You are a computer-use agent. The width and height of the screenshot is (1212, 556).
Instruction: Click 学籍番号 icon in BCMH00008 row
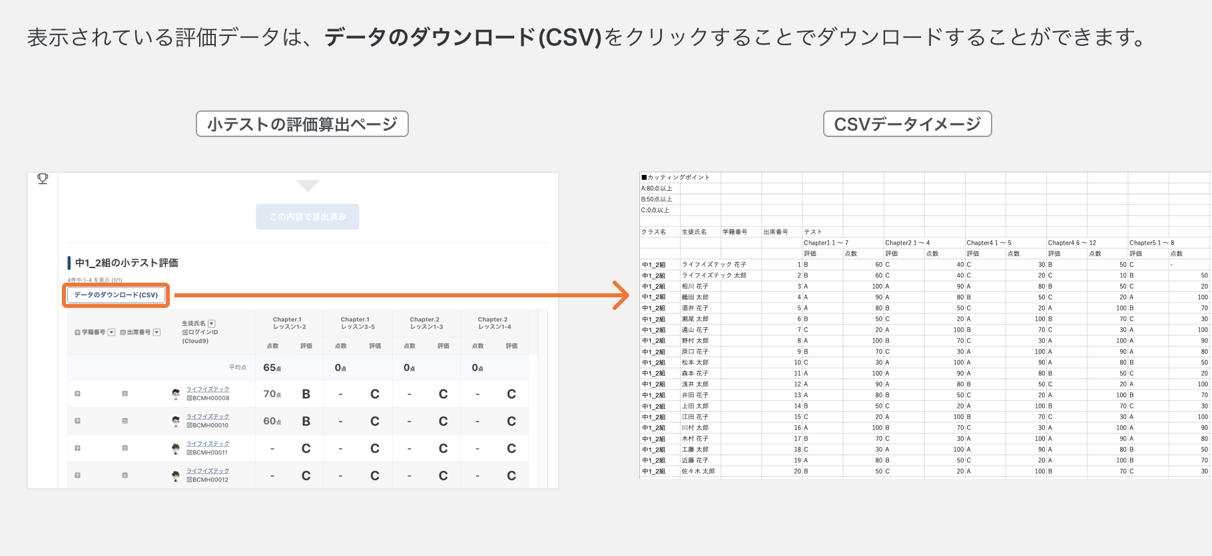tap(77, 394)
